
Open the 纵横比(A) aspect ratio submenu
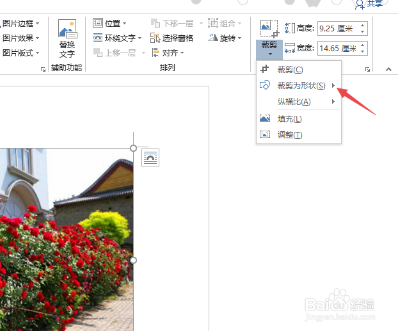(x=299, y=102)
